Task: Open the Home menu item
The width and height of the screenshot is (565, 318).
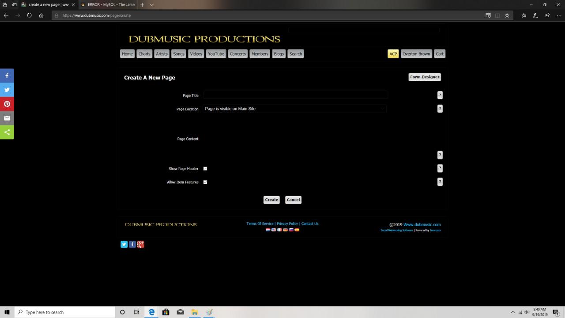Action: pyautogui.click(x=128, y=54)
